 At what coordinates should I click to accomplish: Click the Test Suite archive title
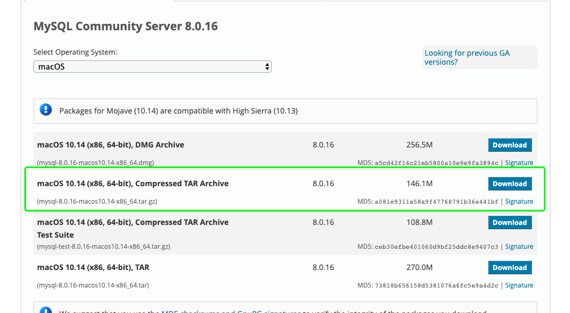pyautogui.click(x=132, y=228)
